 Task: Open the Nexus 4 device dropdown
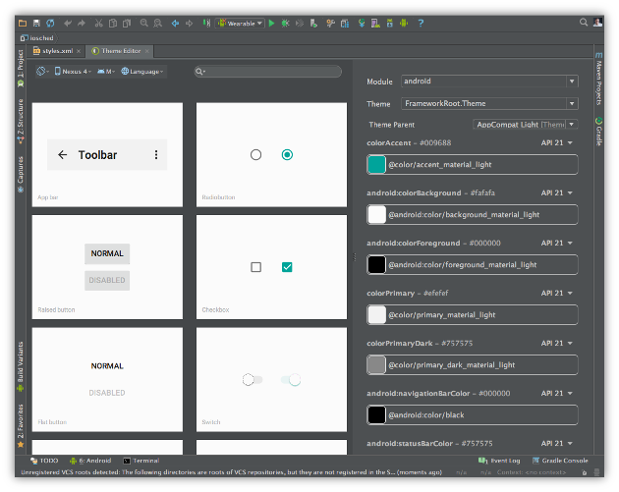(x=74, y=71)
